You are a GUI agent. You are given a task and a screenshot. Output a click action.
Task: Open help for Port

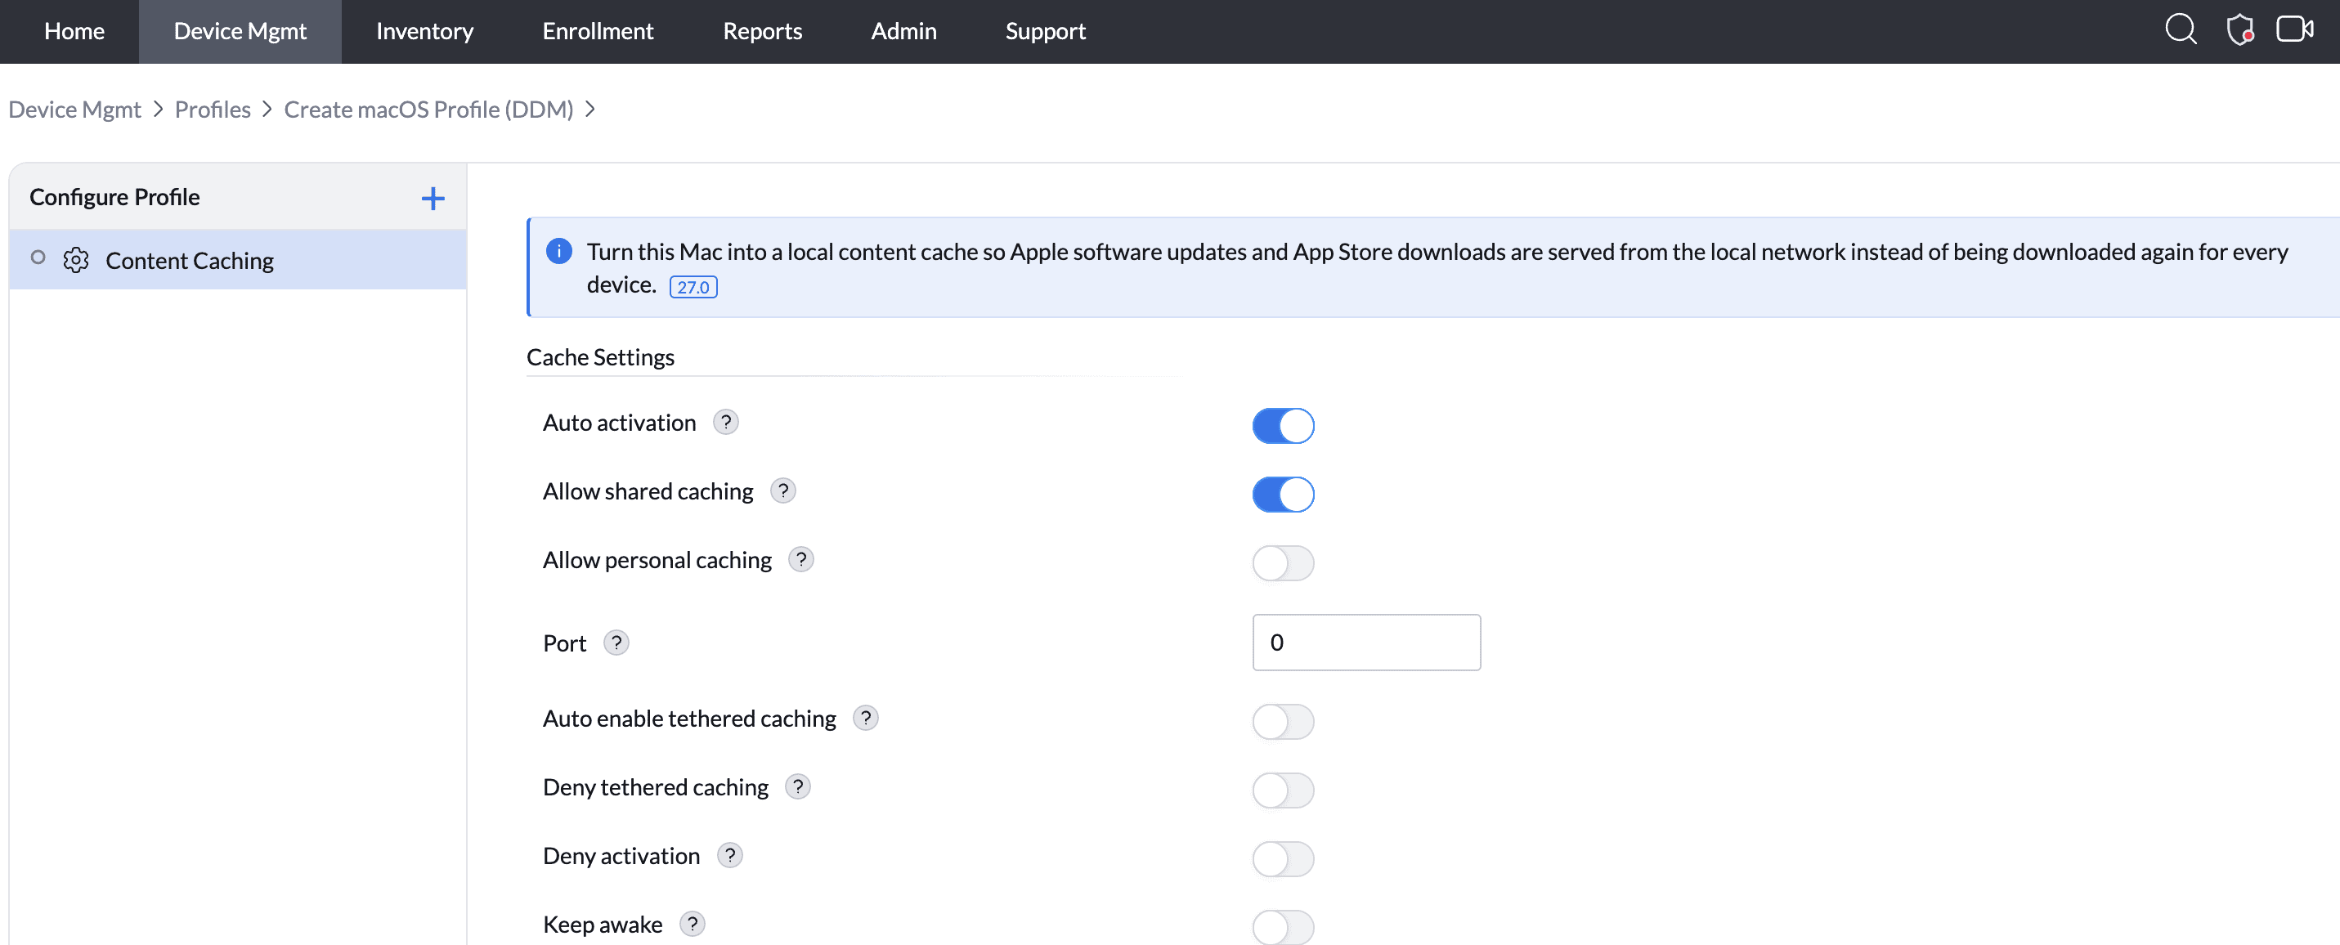(x=616, y=643)
